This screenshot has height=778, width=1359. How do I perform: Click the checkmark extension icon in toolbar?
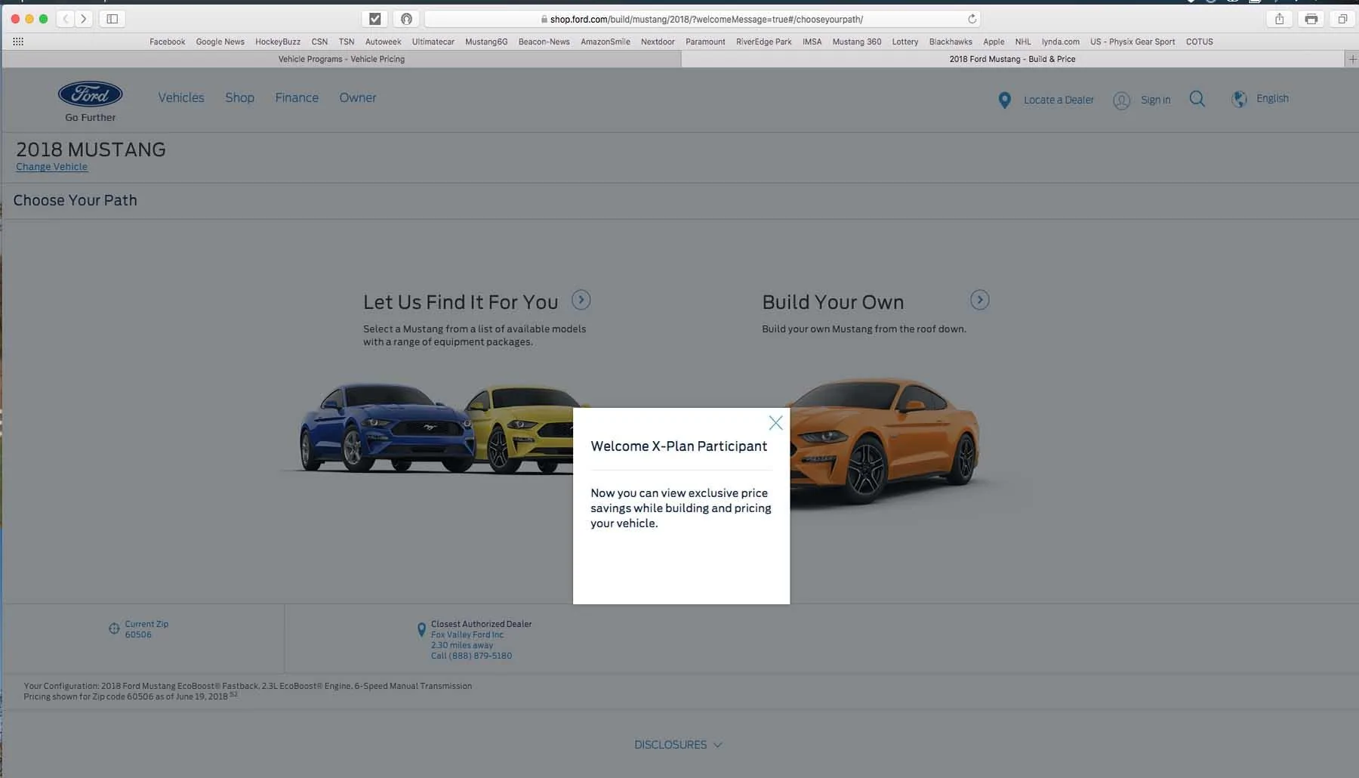(374, 19)
